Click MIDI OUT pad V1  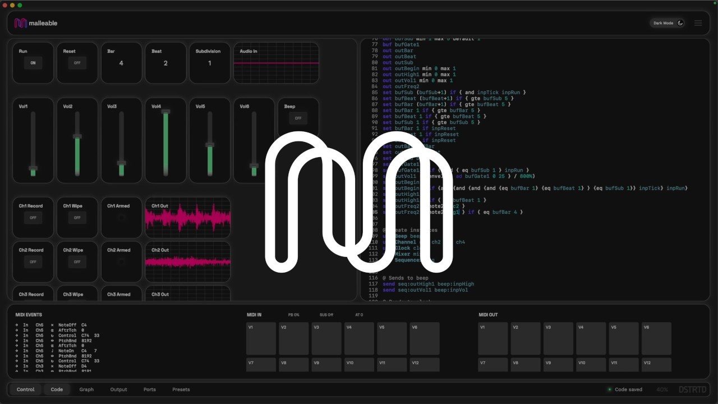click(493, 338)
